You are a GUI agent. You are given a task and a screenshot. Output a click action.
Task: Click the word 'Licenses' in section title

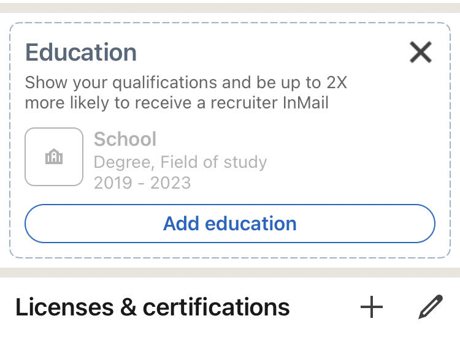point(64,307)
